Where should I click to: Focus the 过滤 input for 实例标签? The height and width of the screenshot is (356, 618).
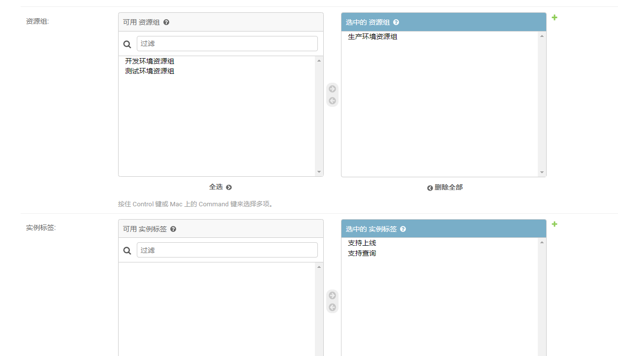click(x=227, y=250)
